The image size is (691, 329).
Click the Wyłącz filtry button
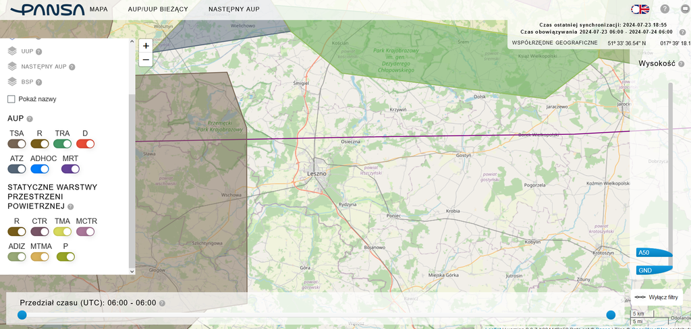pyautogui.click(x=657, y=297)
